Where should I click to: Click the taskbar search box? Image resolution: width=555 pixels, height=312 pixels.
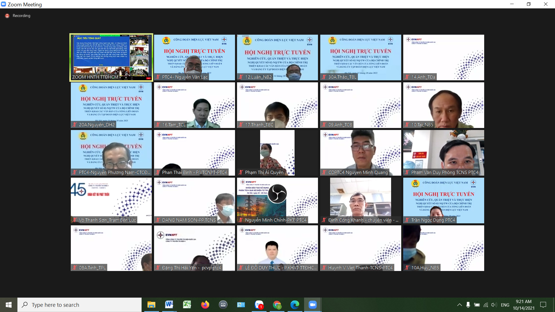click(x=79, y=305)
